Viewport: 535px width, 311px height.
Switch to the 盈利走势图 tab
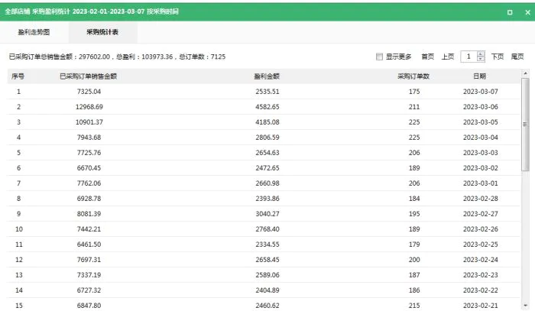point(34,32)
